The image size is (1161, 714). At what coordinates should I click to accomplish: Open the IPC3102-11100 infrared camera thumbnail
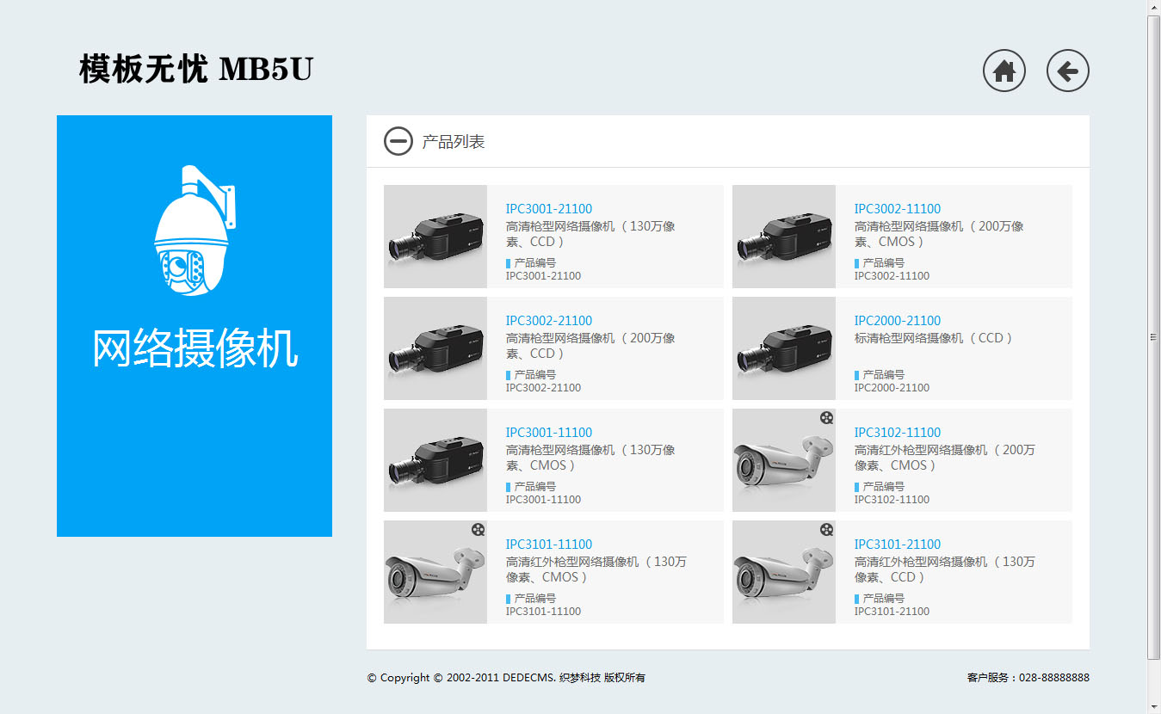point(784,462)
